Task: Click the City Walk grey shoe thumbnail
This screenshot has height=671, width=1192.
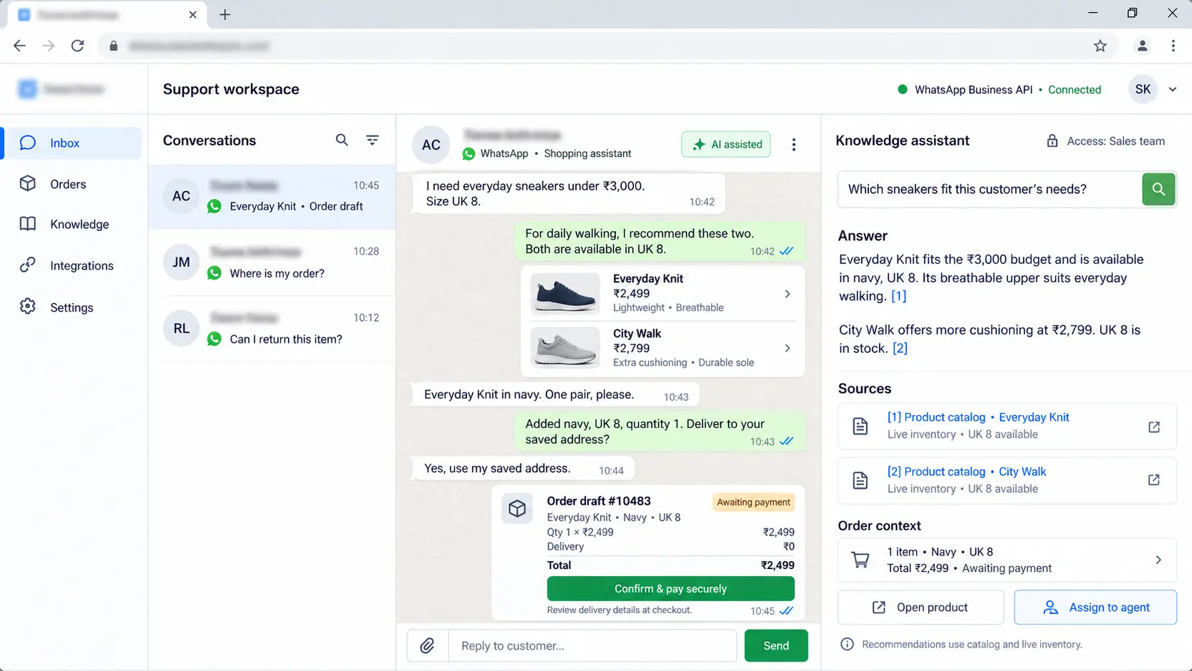Action: pos(565,348)
